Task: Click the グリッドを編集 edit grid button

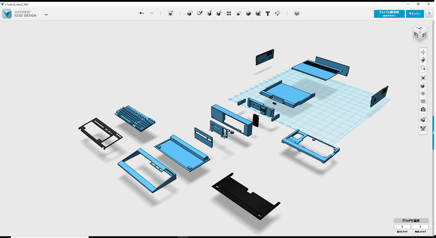Action: coord(411,221)
